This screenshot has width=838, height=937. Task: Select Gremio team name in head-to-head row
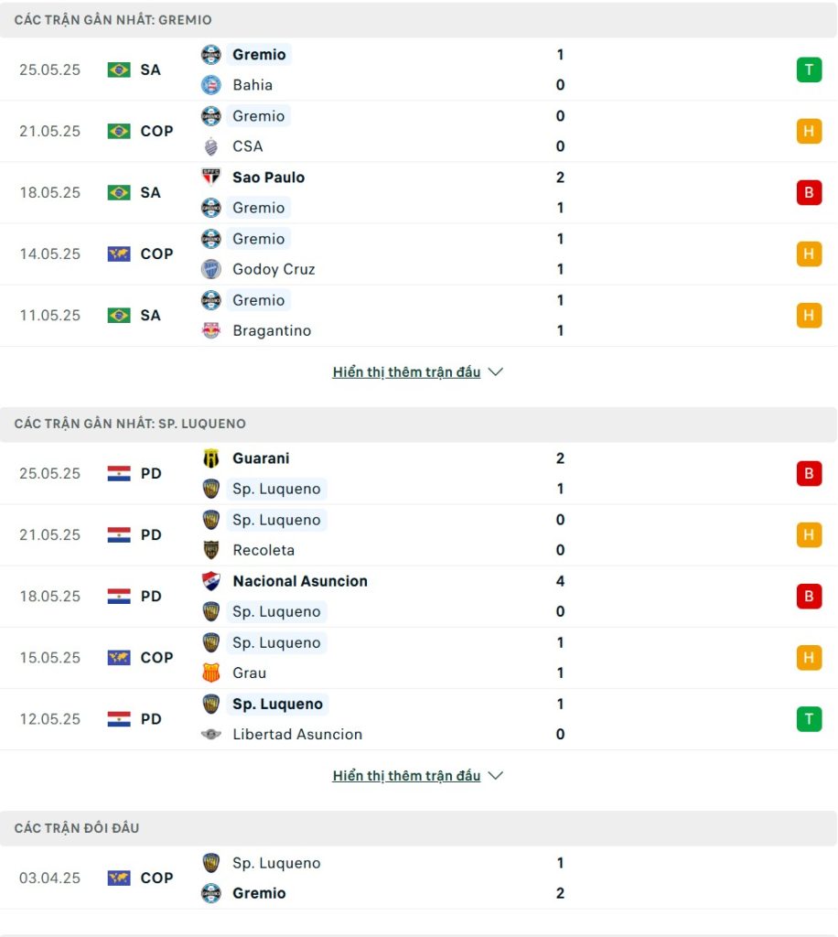[x=259, y=893]
